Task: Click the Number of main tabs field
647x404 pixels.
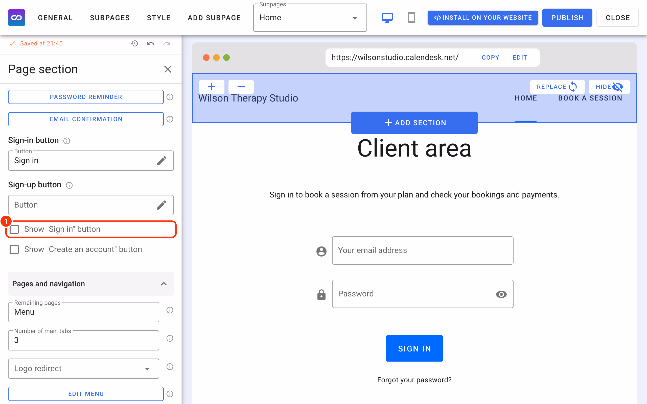Action: point(83,340)
